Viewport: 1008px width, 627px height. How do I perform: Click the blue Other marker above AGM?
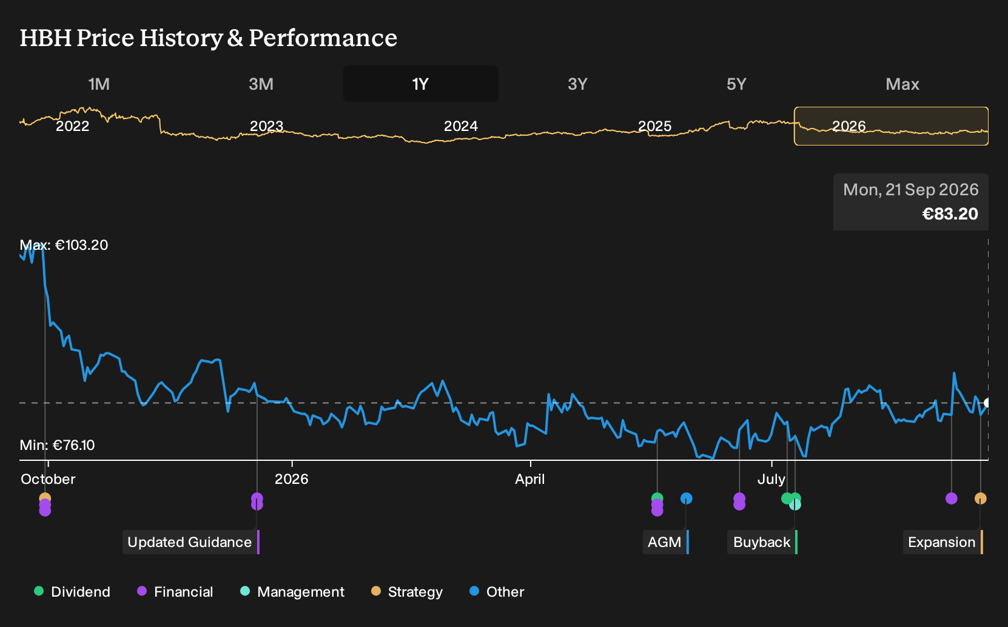click(687, 498)
